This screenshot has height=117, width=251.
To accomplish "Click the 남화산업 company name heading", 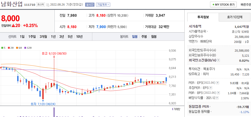I will tap(12, 4).
